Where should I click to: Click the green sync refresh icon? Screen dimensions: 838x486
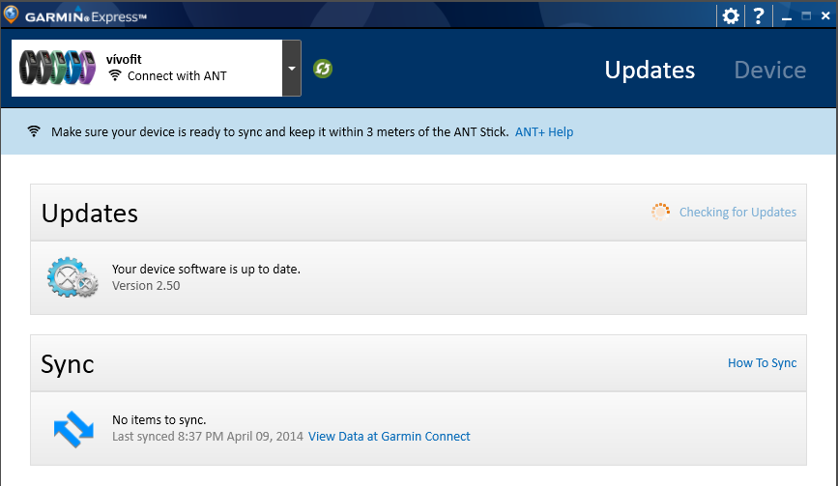(323, 69)
